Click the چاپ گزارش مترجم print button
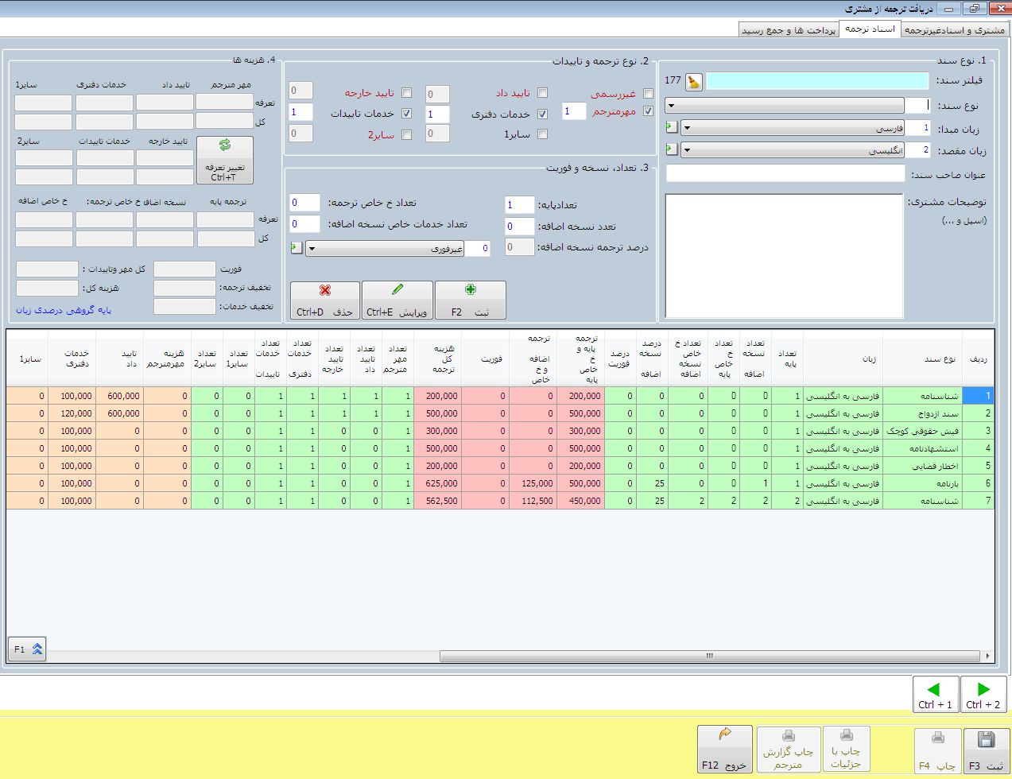1012x779 pixels. coord(788,749)
